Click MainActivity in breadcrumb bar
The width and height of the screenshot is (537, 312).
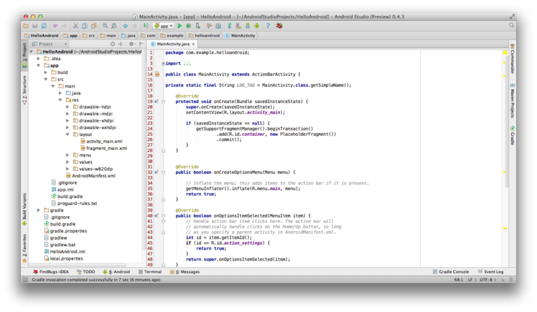pyautogui.click(x=240, y=35)
